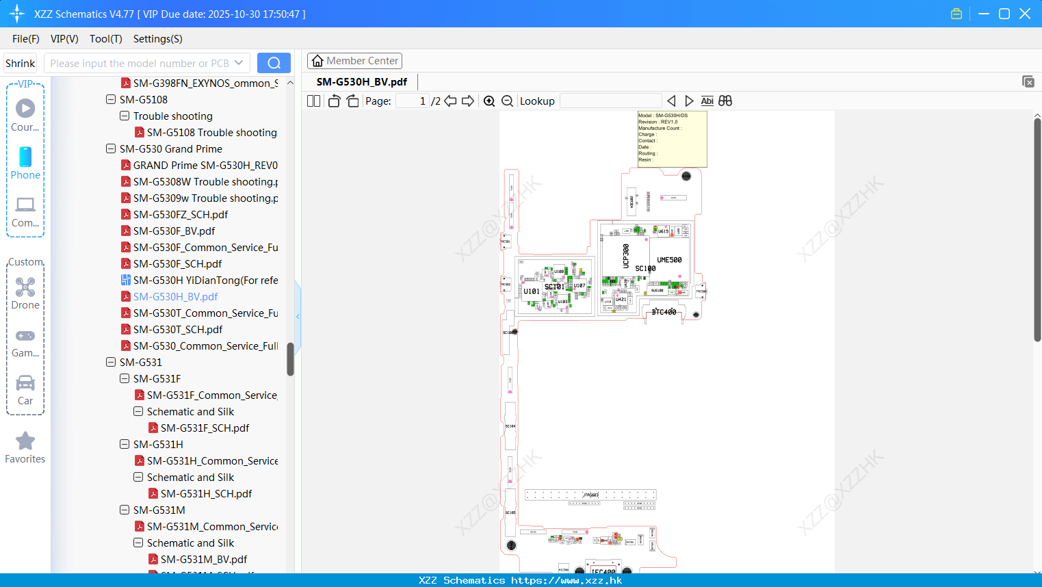Screen dimensions: 1042x587
Task: Open SM-G531F_SCH.pdf
Action: [x=205, y=428]
